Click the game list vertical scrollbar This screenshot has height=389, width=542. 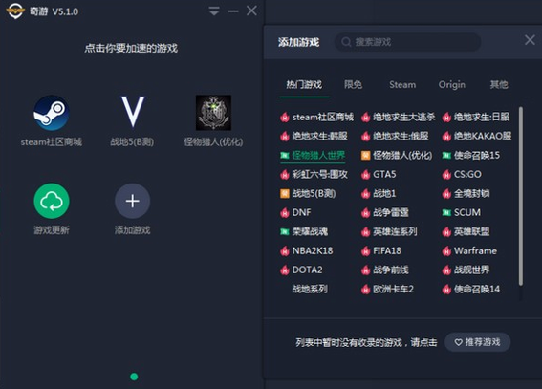pyautogui.click(x=521, y=196)
